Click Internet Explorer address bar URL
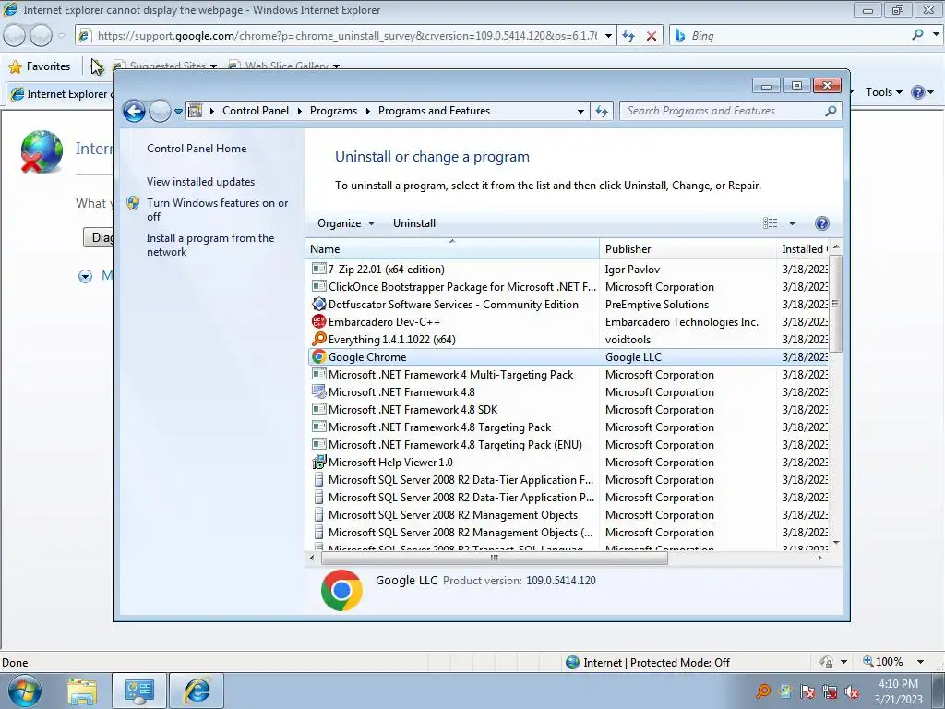This screenshot has width=945, height=709. 347,36
